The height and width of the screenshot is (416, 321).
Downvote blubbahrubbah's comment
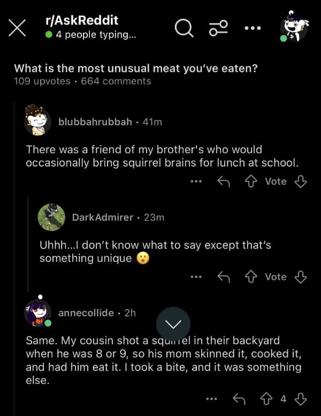tap(301, 181)
